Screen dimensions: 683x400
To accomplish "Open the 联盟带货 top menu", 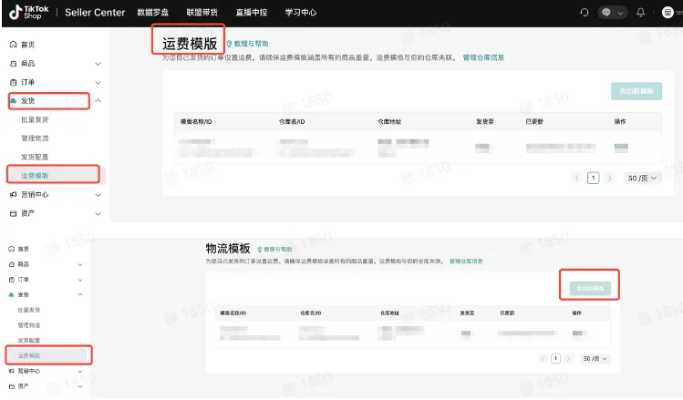I will (202, 13).
